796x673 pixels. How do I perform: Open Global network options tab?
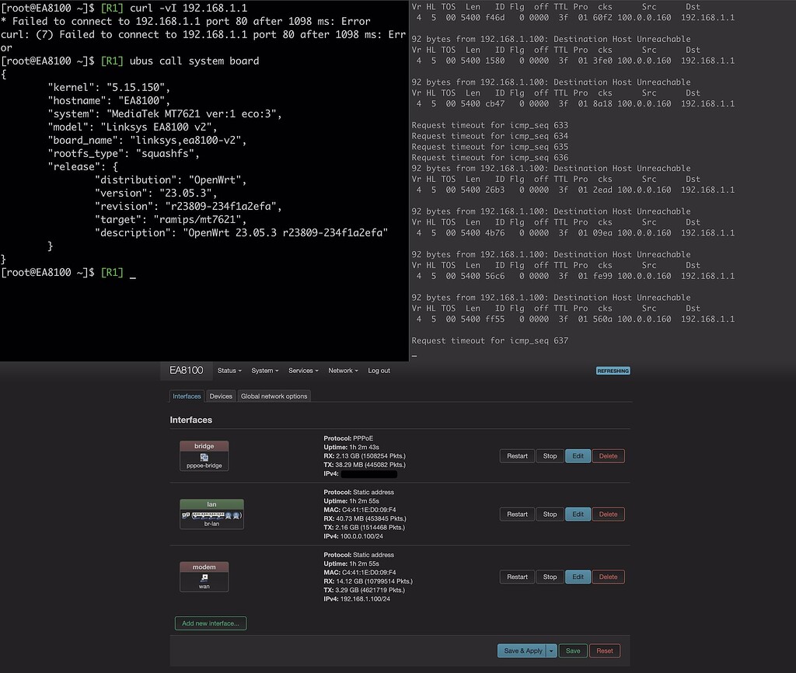(x=274, y=396)
